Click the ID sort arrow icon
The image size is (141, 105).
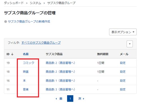[x=12, y=54]
